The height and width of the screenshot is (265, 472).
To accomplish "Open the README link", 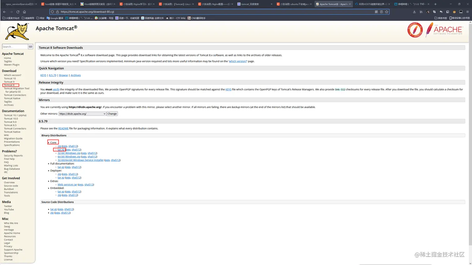I will click(63, 129).
